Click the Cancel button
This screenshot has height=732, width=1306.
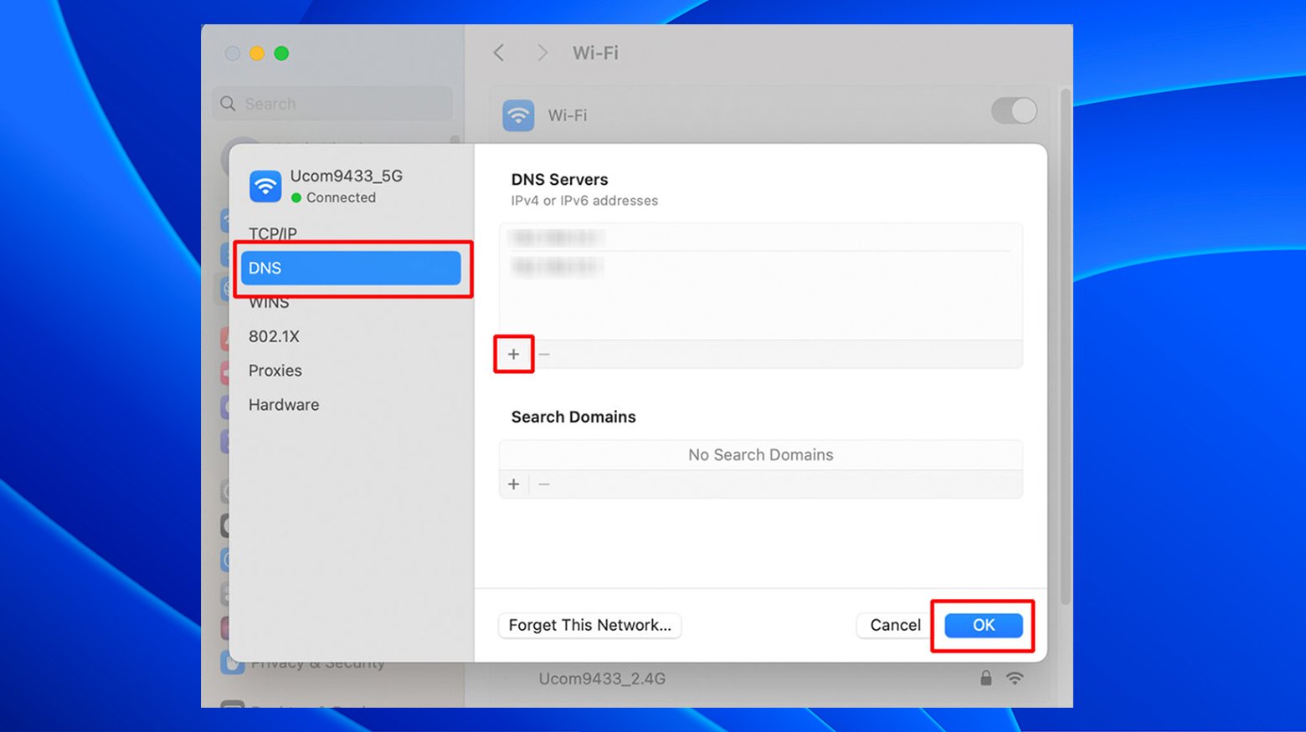click(x=895, y=625)
